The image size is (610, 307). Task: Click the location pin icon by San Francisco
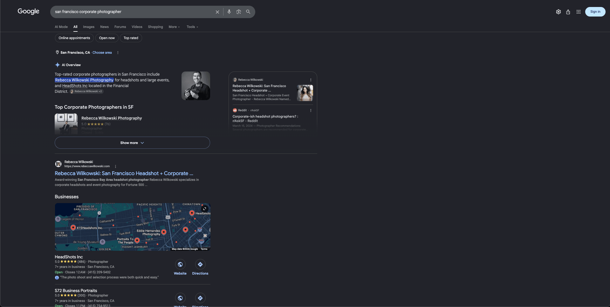coord(57,52)
